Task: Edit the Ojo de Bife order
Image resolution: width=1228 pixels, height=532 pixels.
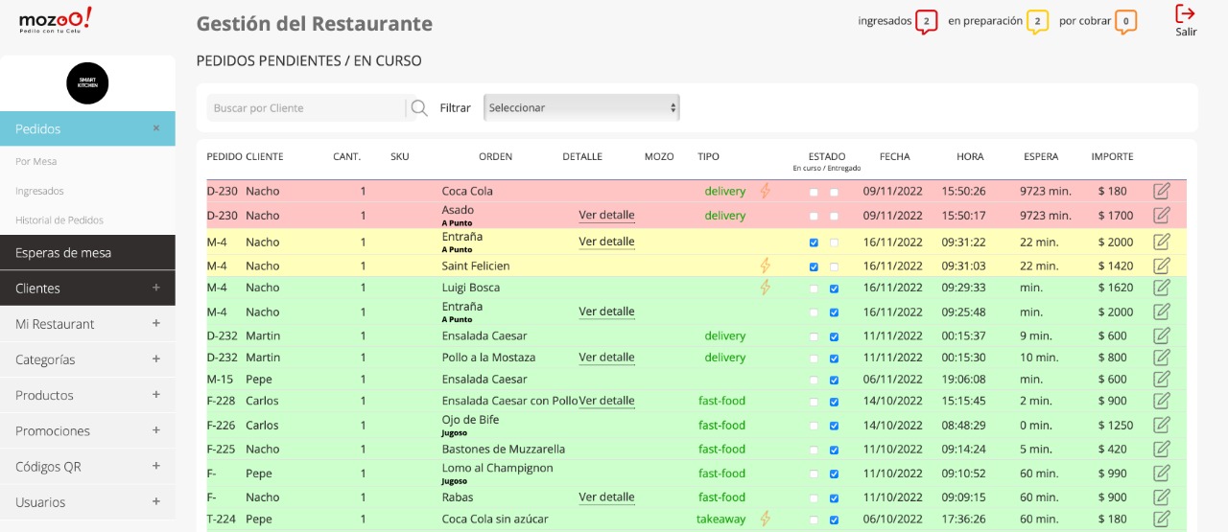Action: pos(1162,425)
